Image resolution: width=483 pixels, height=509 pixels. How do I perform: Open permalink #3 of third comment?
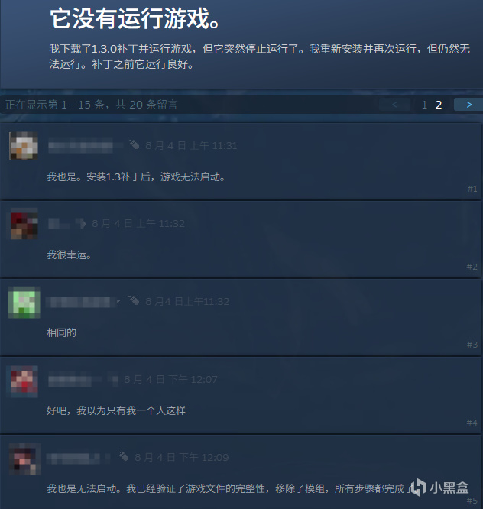pyautogui.click(x=472, y=345)
